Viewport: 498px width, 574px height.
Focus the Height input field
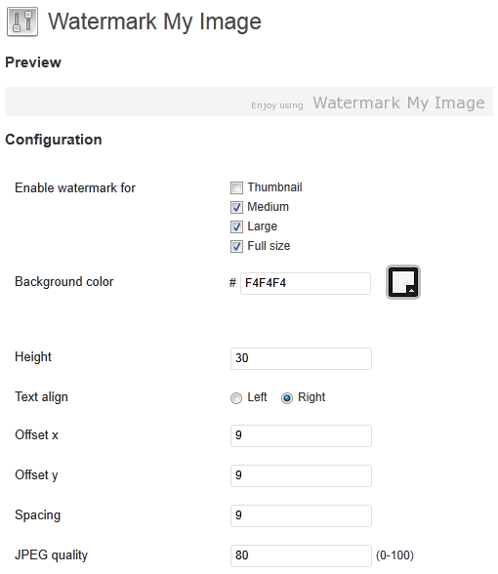point(301,358)
